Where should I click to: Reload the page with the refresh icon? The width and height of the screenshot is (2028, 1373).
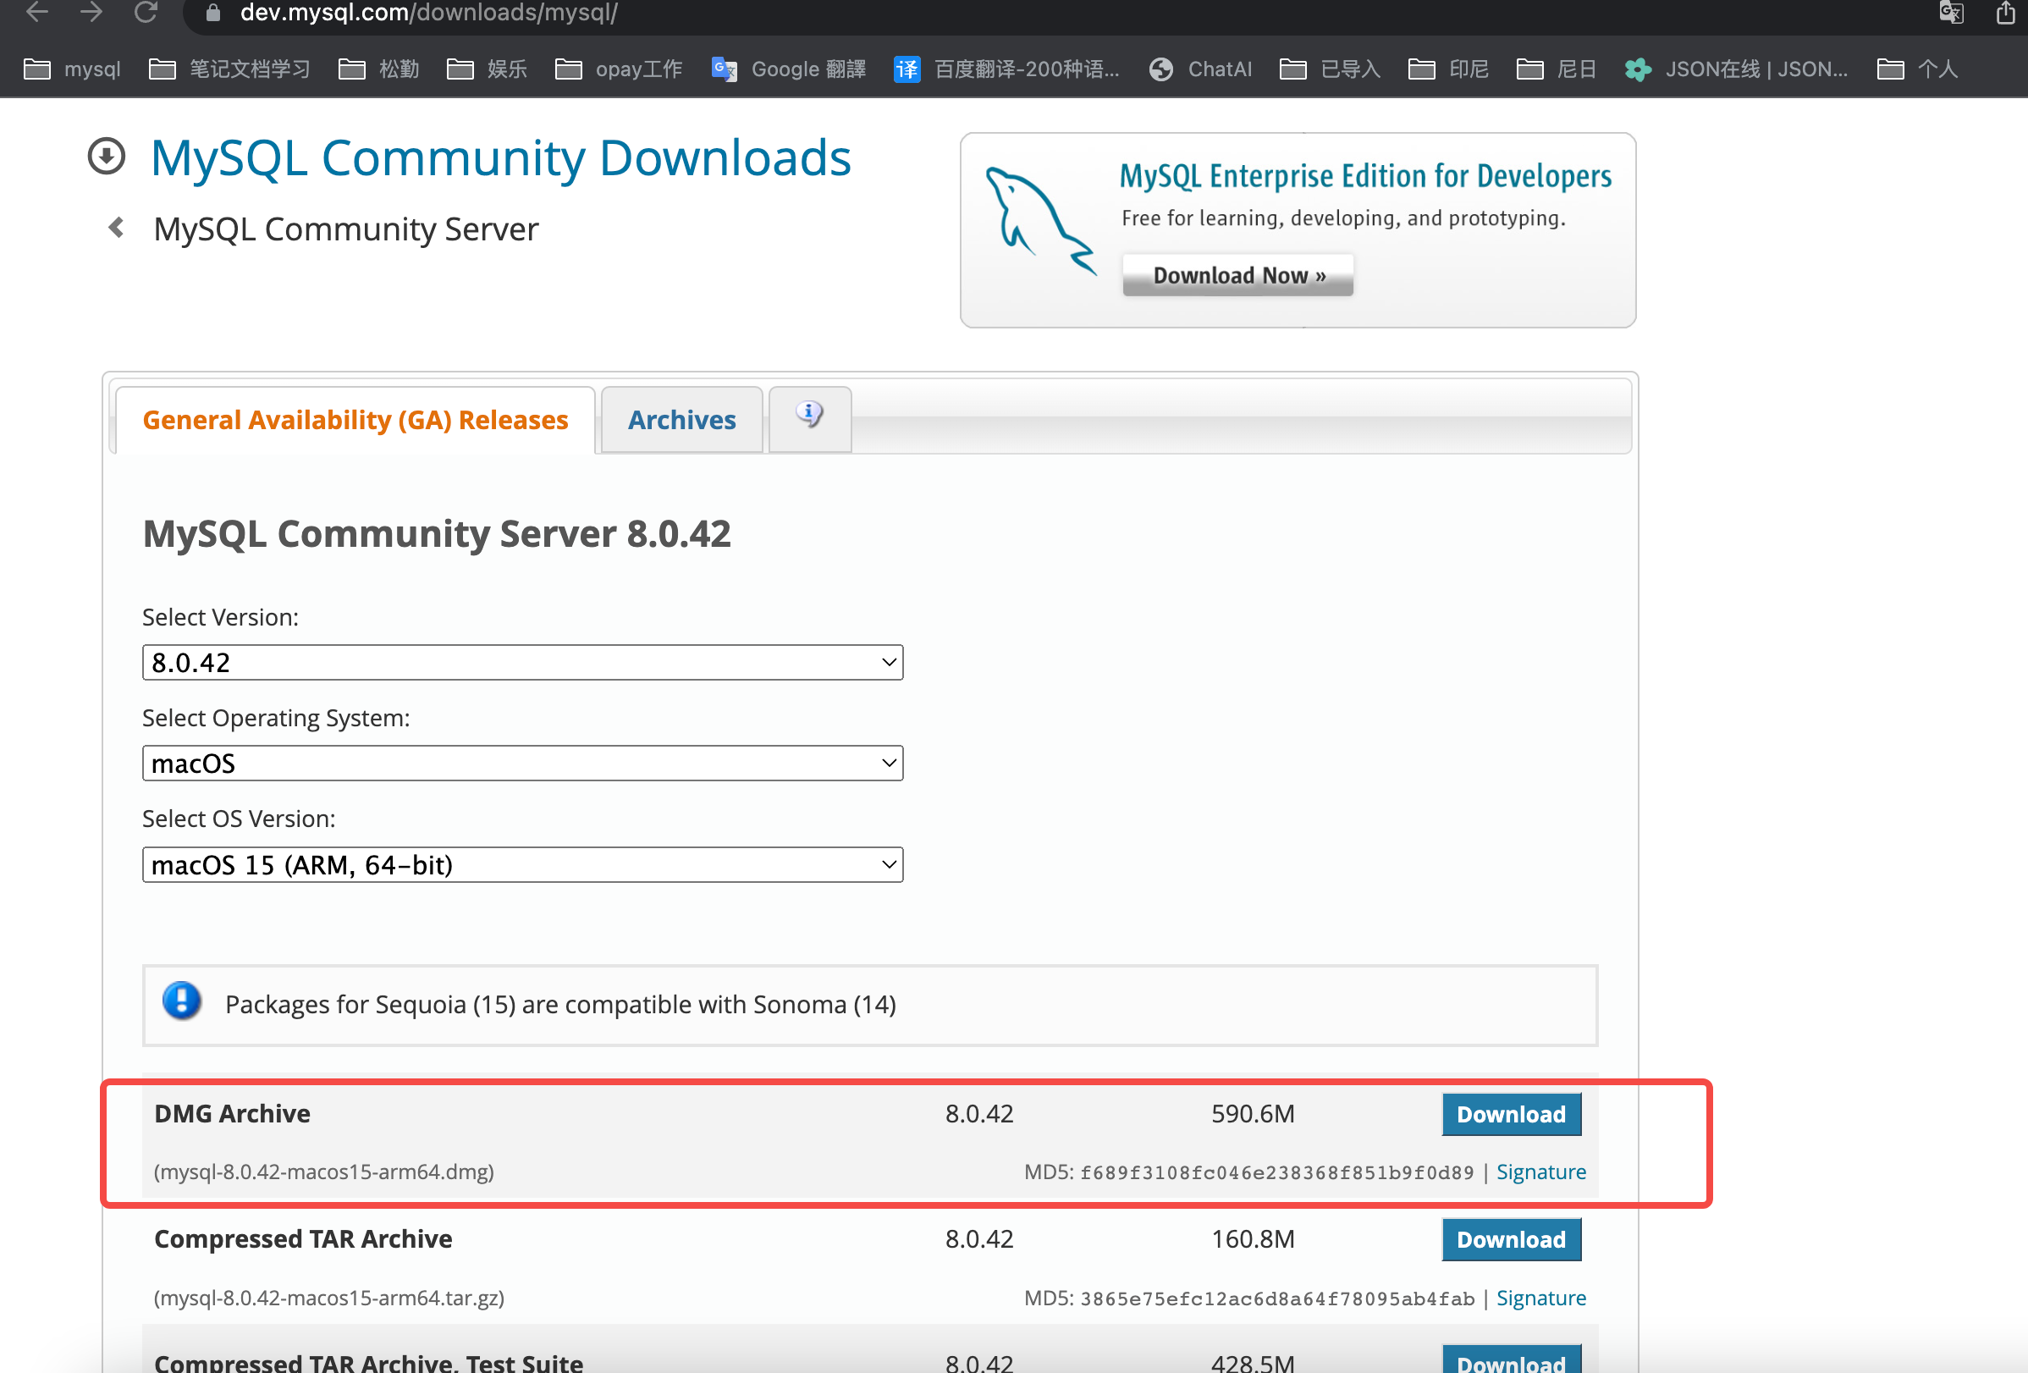point(146,12)
